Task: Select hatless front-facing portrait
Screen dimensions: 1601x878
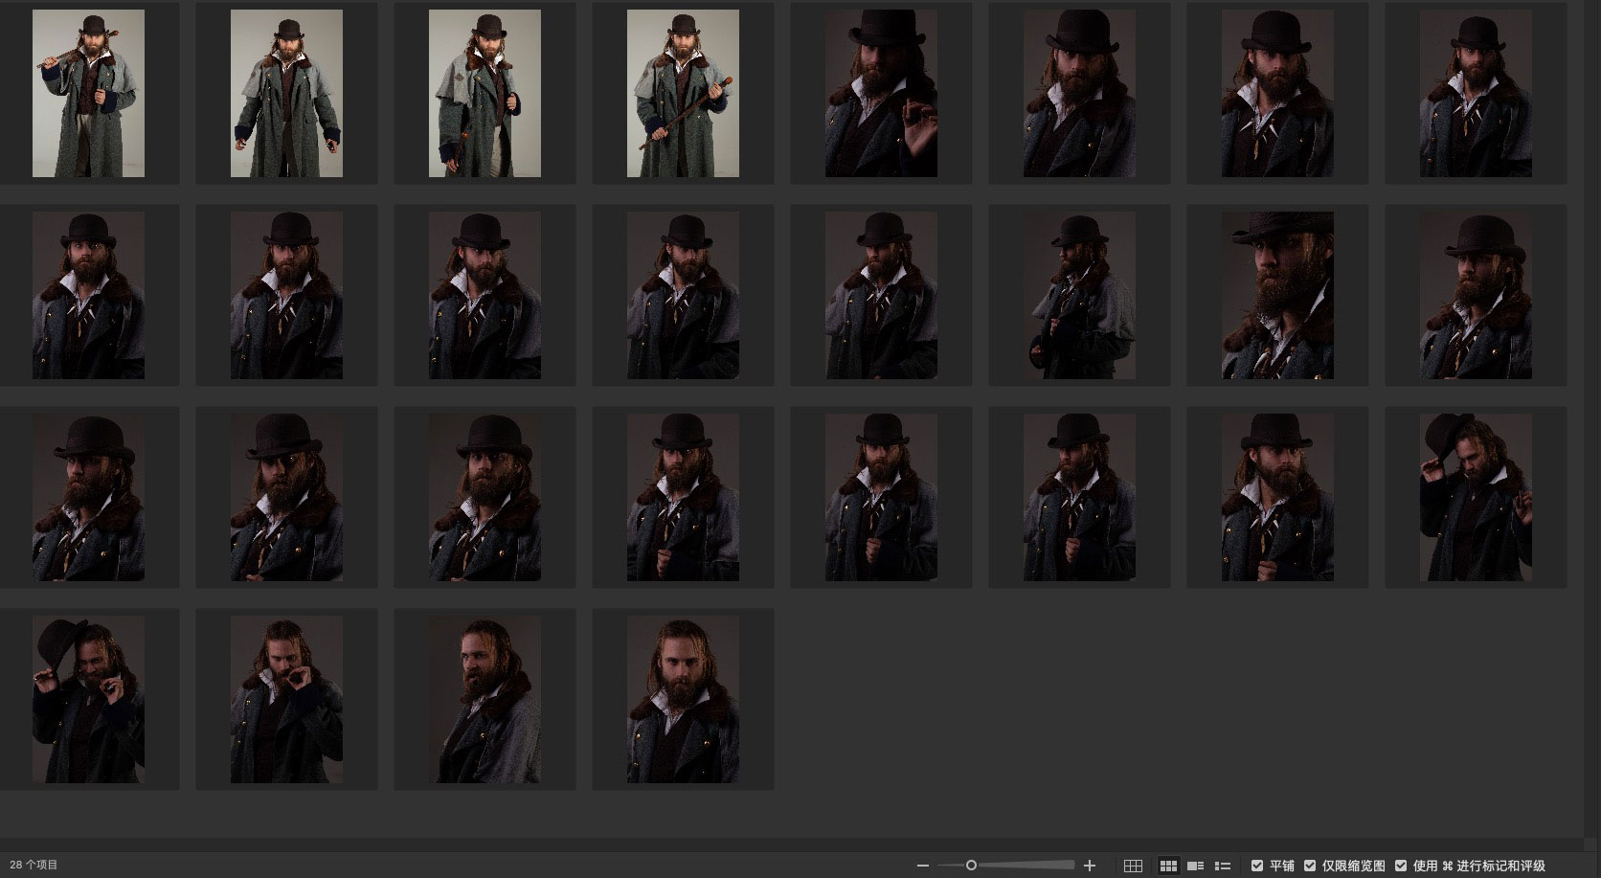Action: coord(683,700)
